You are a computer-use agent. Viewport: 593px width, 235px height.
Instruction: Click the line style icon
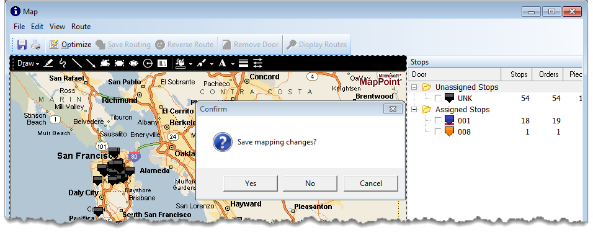(x=244, y=63)
